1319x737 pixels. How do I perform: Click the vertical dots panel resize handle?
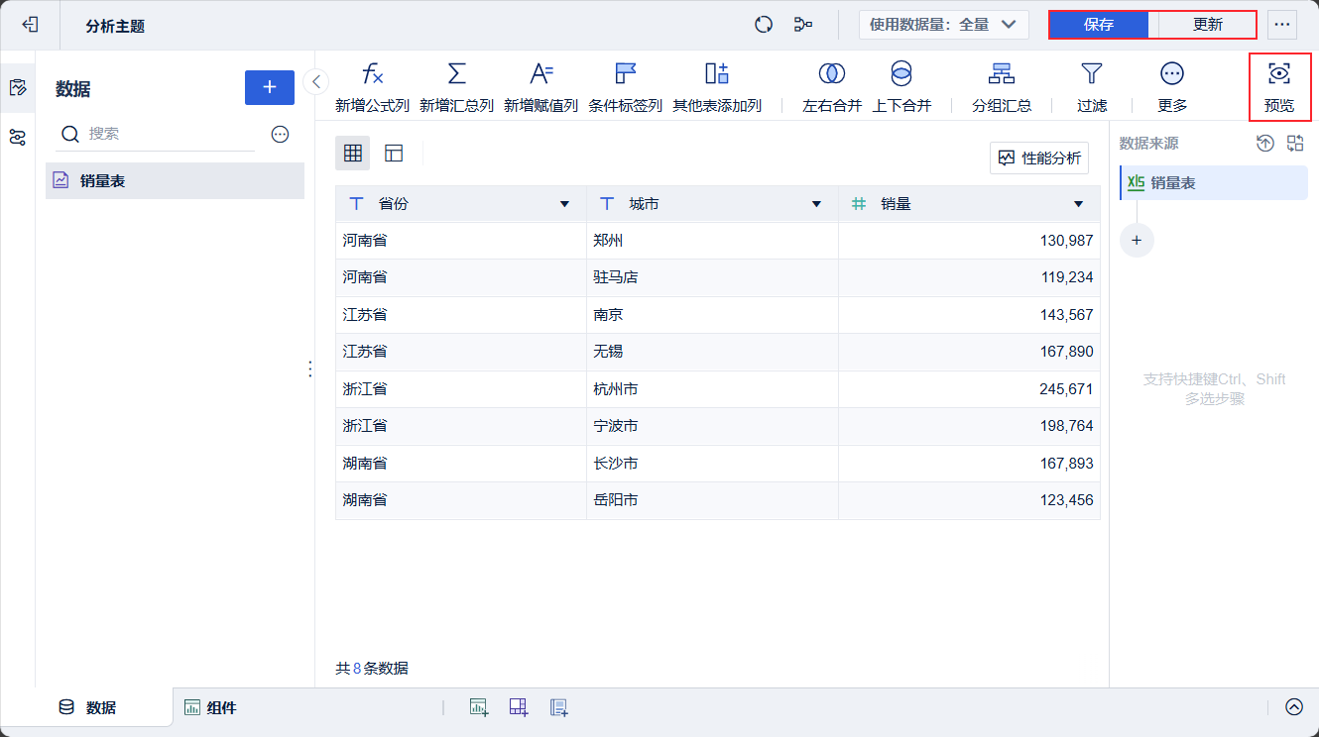[x=310, y=368]
